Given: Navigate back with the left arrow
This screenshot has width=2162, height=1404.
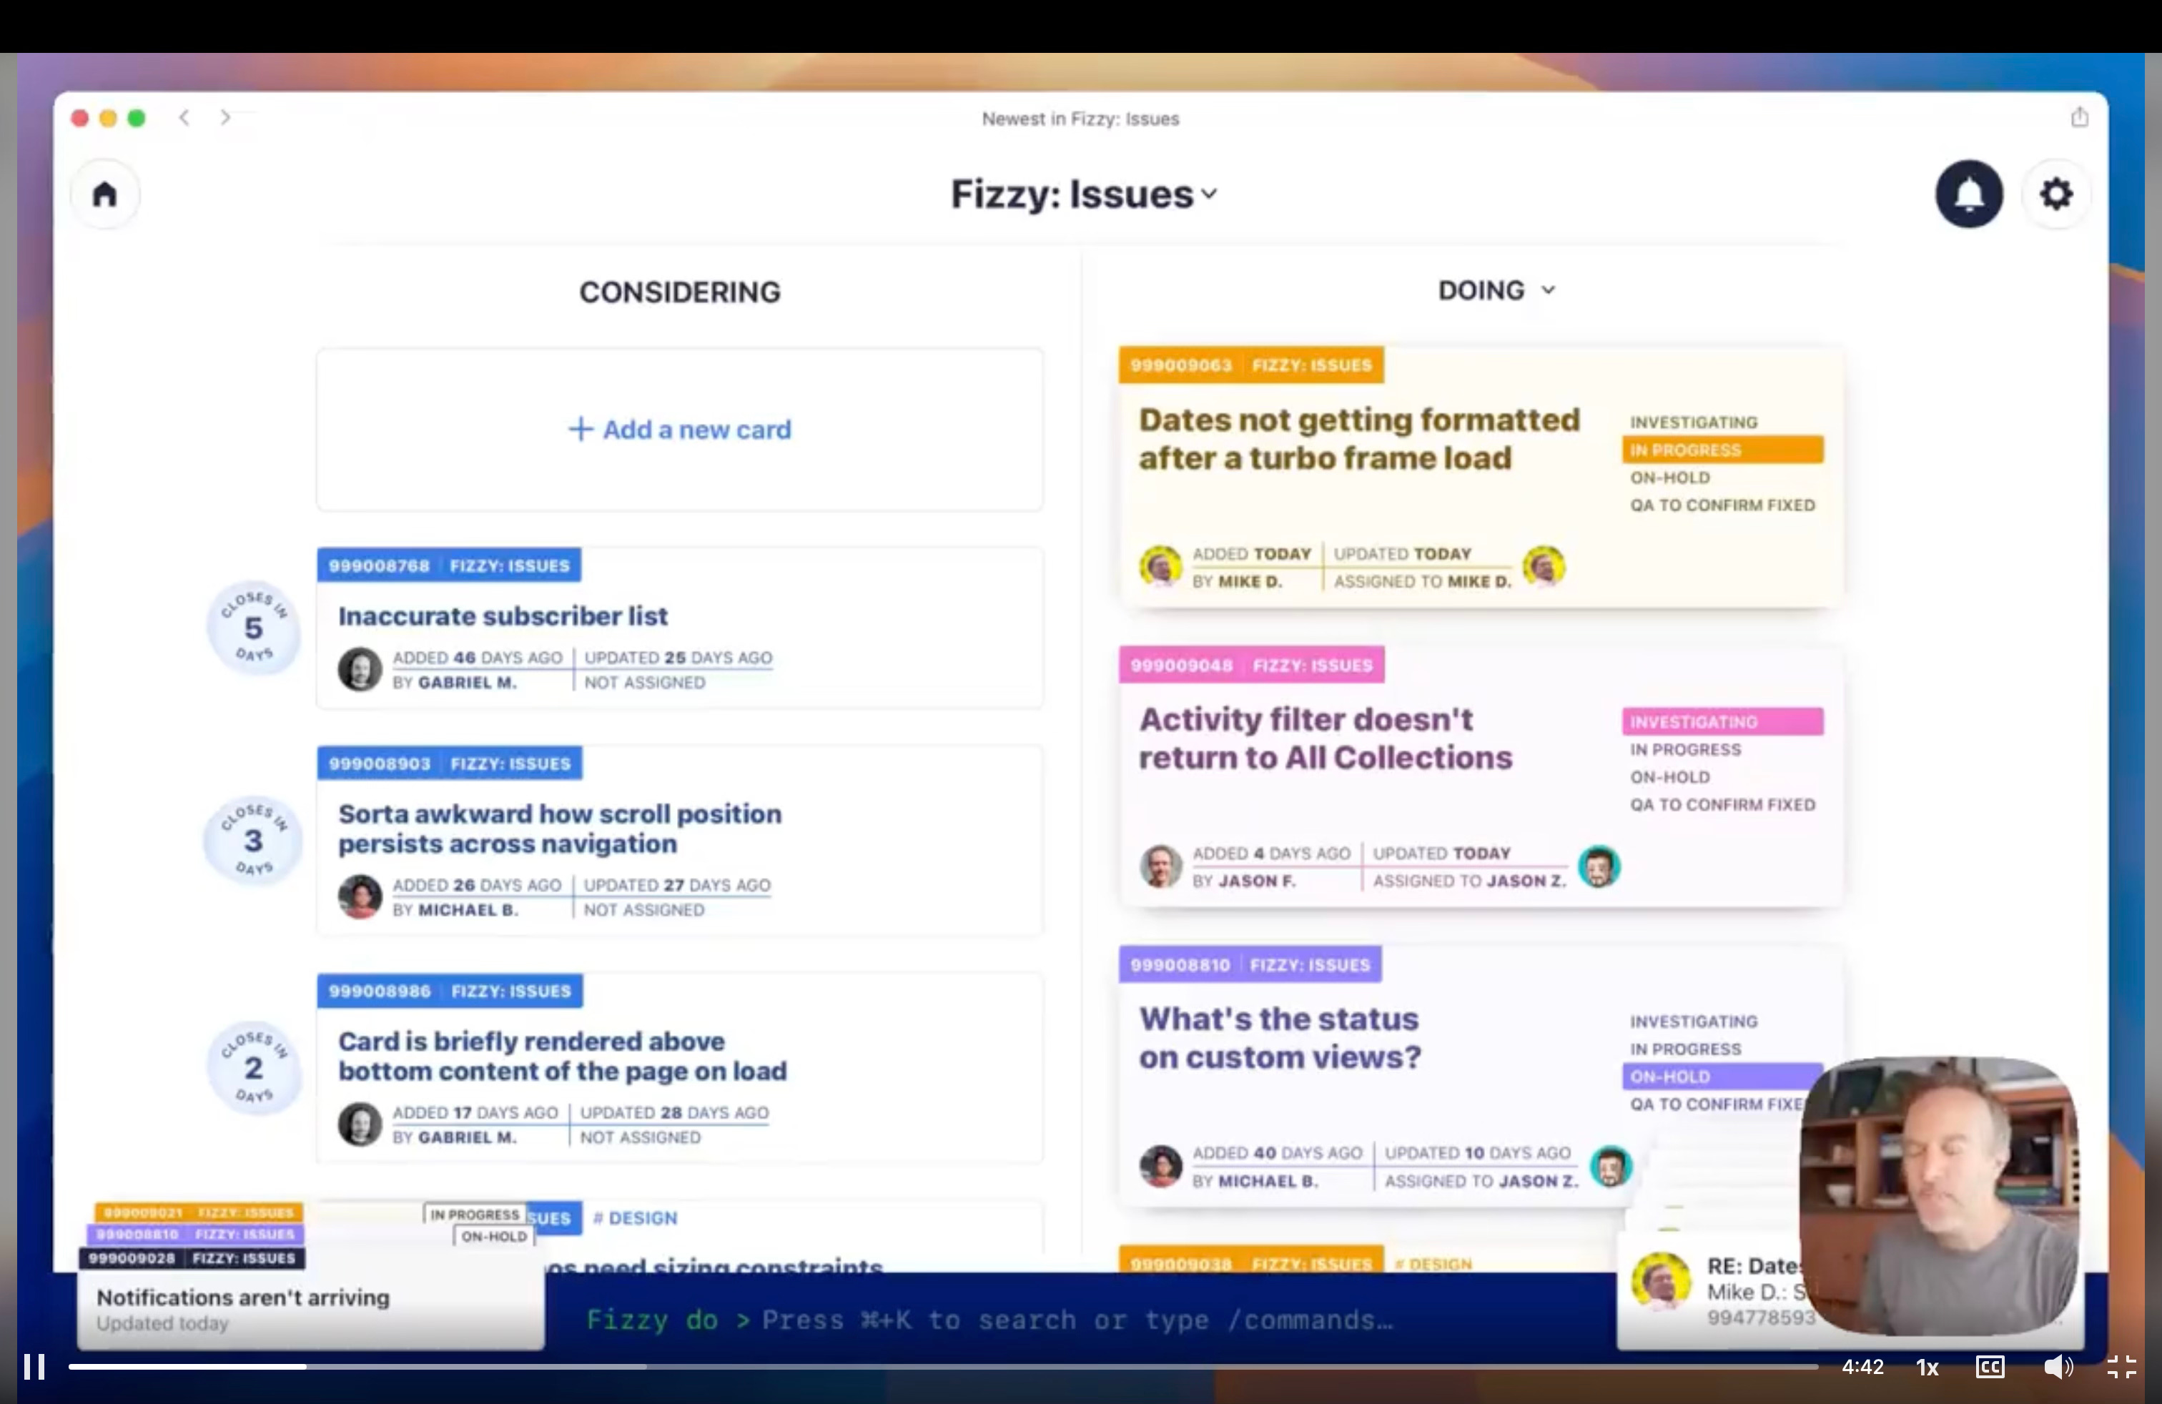Looking at the screenshot, I should tap(184, 117).
